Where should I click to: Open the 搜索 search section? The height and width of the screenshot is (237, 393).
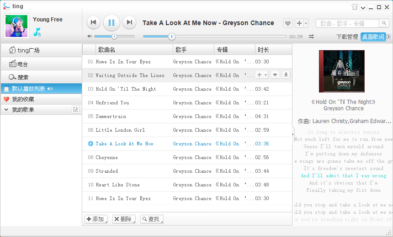click(41, 77)
